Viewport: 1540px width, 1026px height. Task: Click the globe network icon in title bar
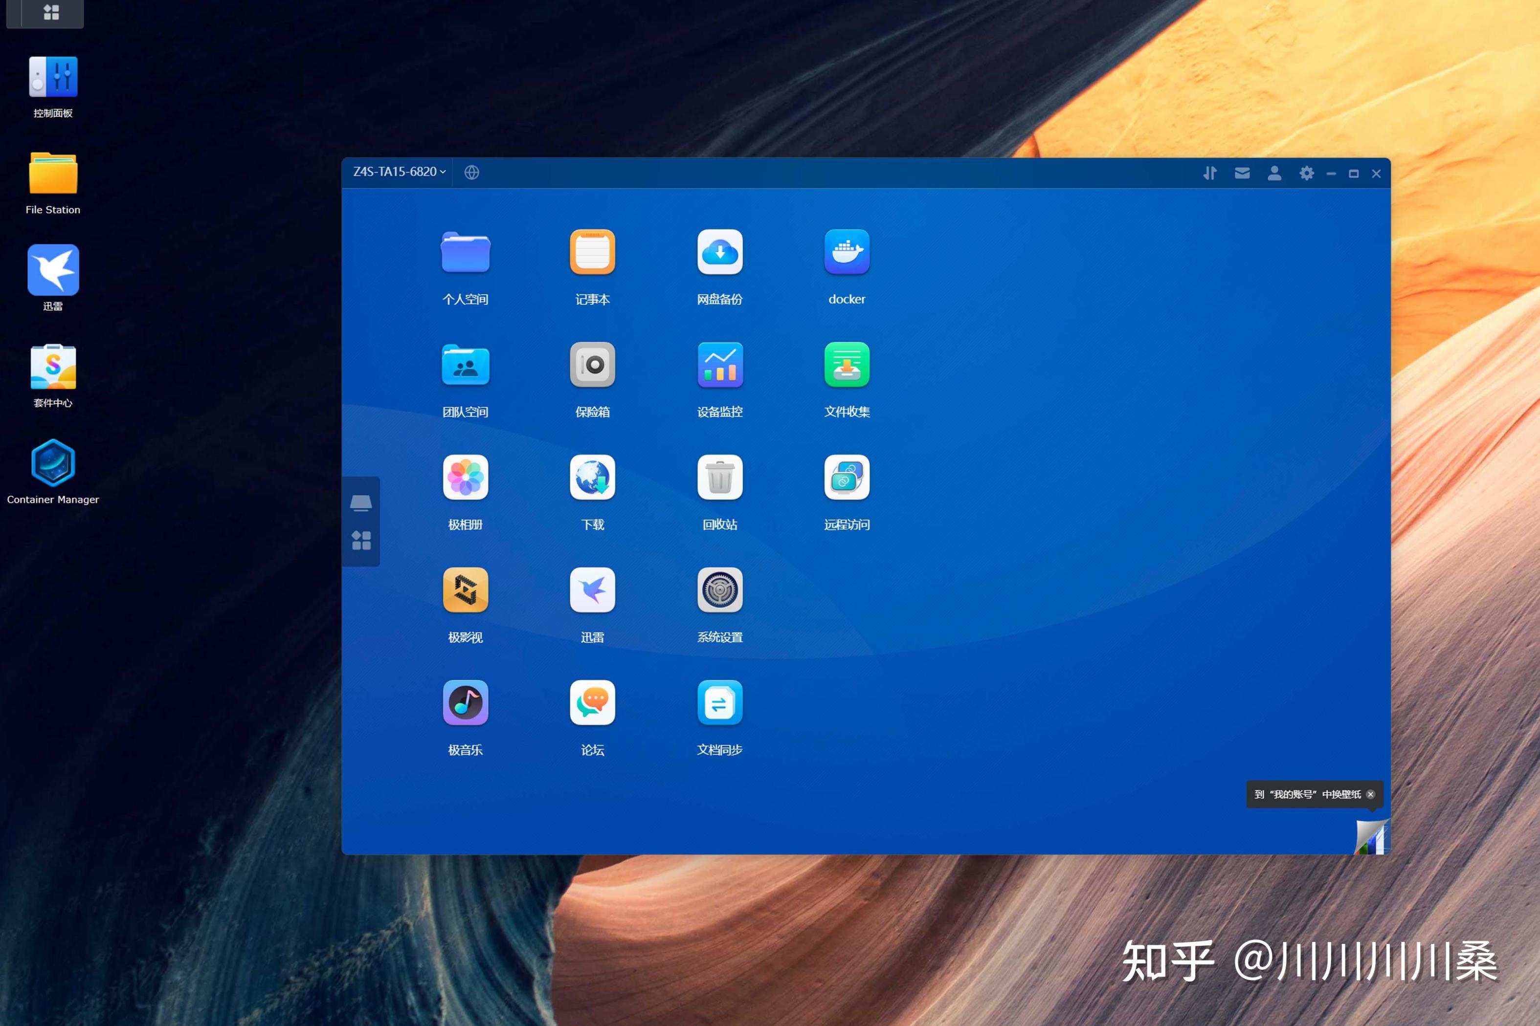point(471,173)
